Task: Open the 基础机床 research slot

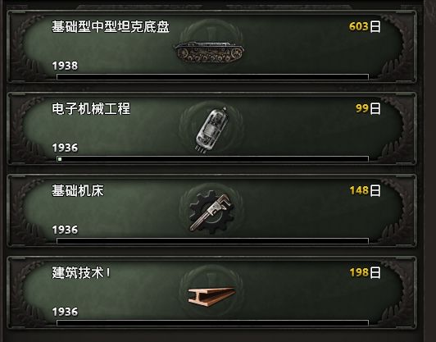Action: (x=212, y=211)
